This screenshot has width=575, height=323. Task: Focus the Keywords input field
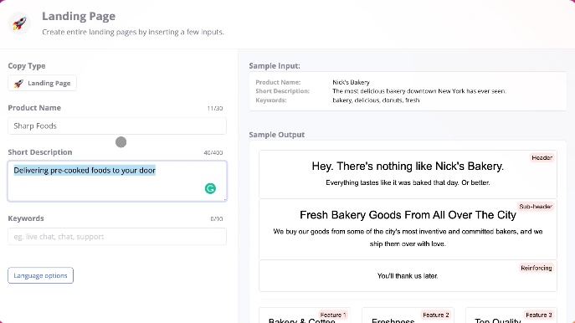117,237
